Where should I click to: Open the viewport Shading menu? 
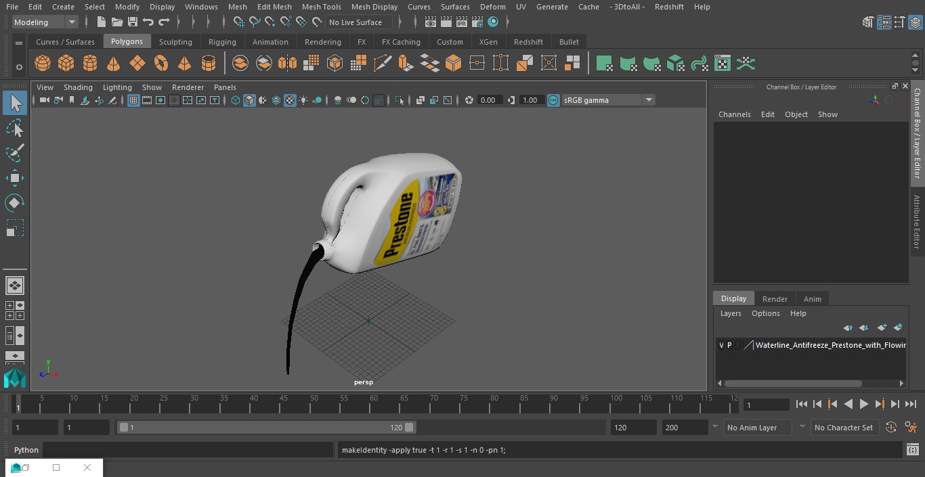[x=78, y=87]
